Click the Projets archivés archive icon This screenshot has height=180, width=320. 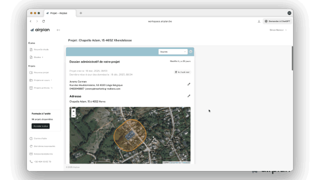pos(31,88)
